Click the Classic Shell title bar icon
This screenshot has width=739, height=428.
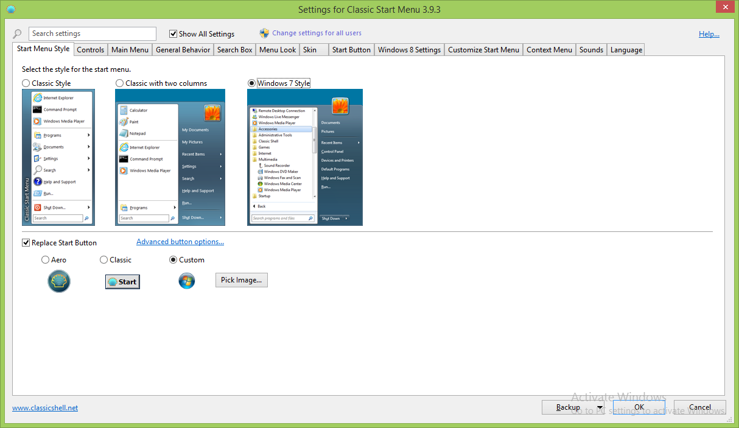pos(10,9)
